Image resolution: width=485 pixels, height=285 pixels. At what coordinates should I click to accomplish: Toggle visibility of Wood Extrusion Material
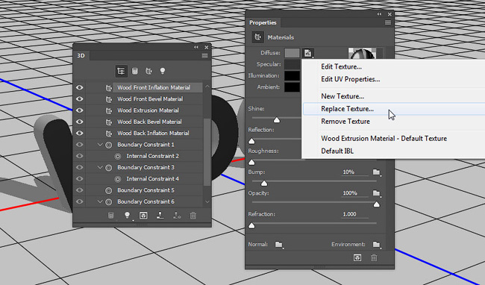pos(80,110)
